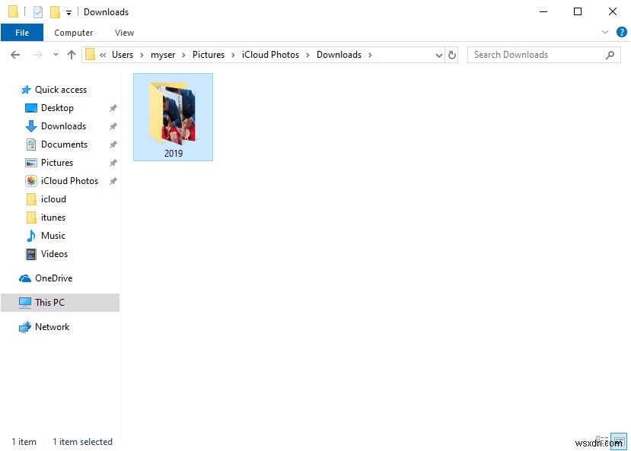The image size is (631, 451).
Task: Expand the address bar history dropdown
Action: [439, 55]
